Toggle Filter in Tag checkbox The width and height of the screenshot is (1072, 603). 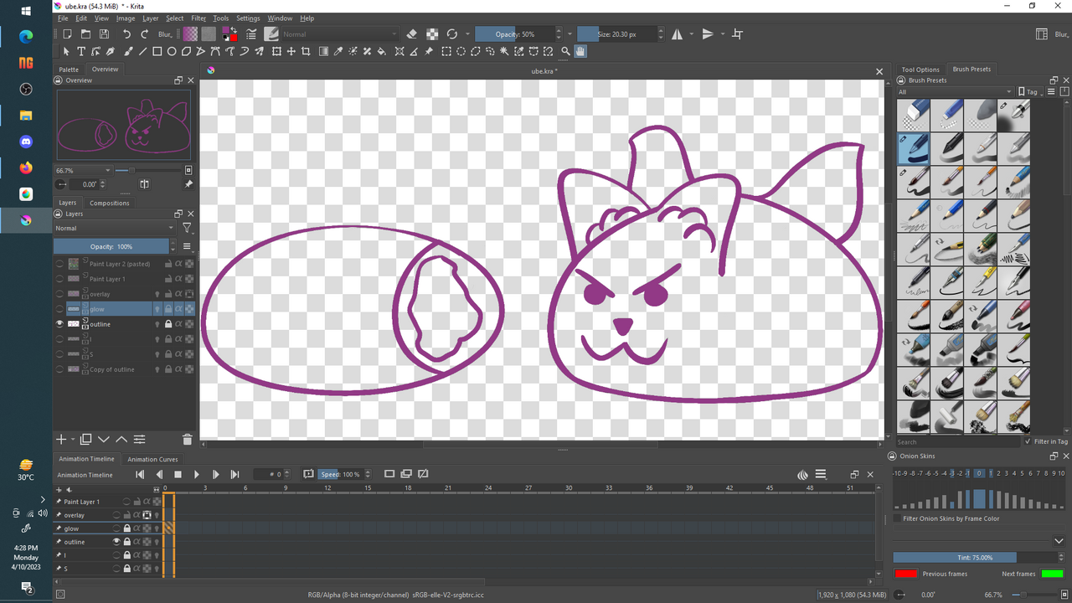click(1028, 441)
